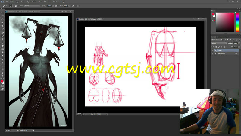Select the Gradient tool

pos(2,49)
